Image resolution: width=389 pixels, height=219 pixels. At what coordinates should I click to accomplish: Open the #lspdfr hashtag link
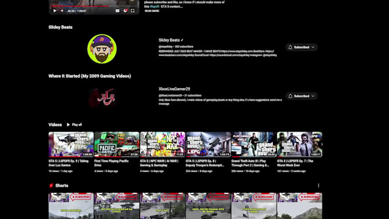[x=154, y=6]
